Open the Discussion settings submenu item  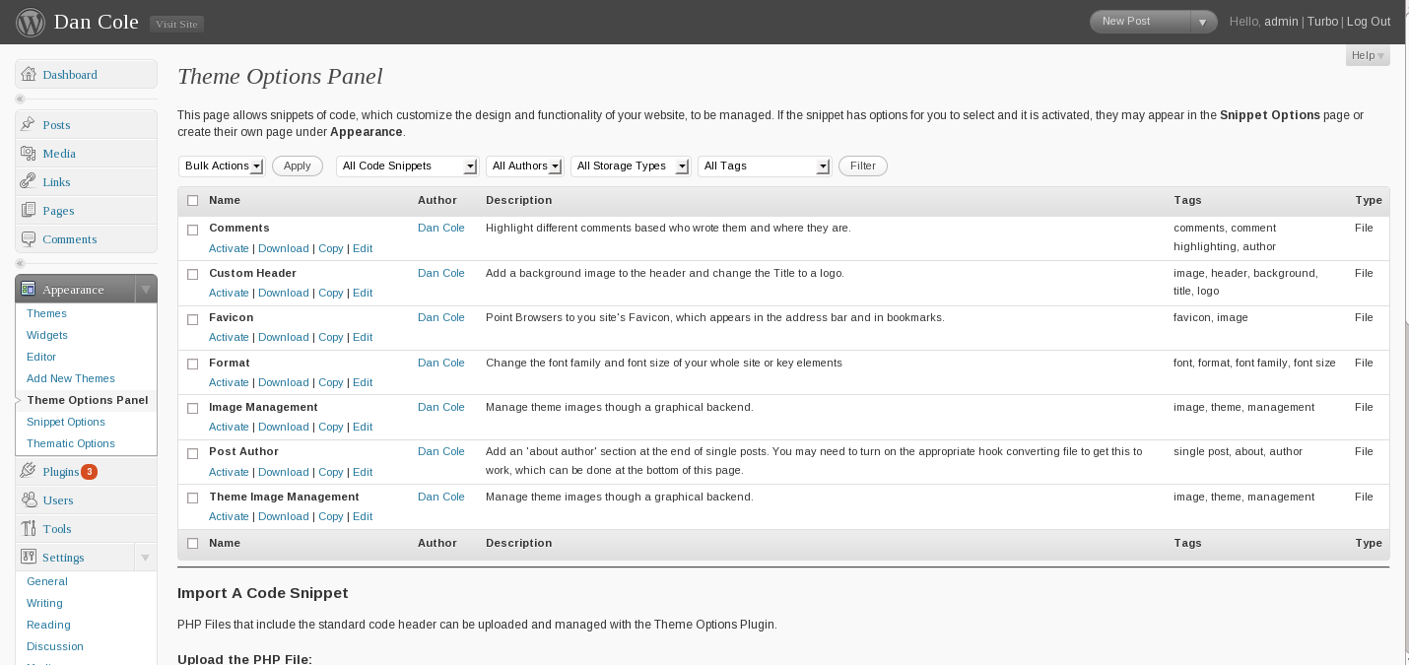pos(55,646)
